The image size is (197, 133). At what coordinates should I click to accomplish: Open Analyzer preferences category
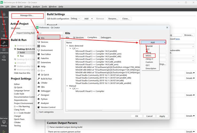49,103
